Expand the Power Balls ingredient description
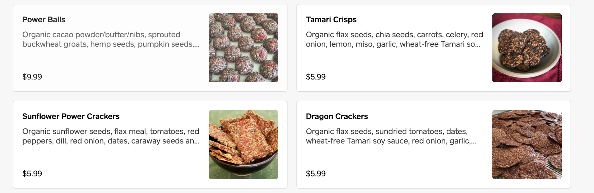This screenshot has height=193, width=594. pos(111,39)
